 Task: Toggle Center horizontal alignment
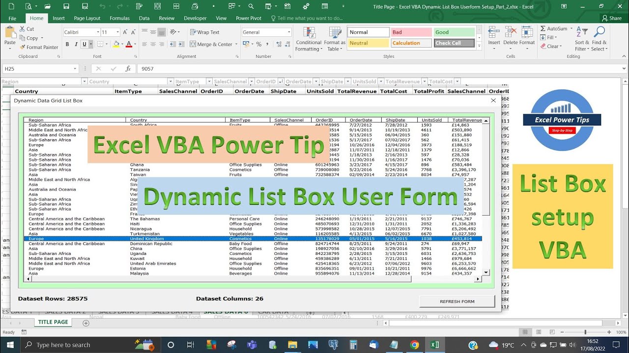(153, 44)
